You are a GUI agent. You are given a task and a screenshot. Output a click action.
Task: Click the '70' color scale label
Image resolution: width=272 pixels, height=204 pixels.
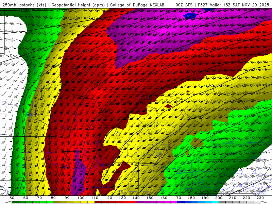click(x=39, y=198)
